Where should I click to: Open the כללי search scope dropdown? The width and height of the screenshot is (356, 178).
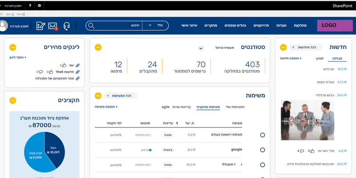tap(157, 25)
